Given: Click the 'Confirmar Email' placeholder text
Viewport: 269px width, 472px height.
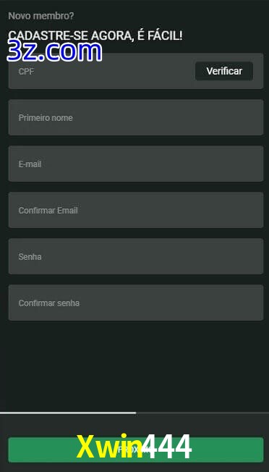Looking at the screenshot, I should click(x=48, y=211).
